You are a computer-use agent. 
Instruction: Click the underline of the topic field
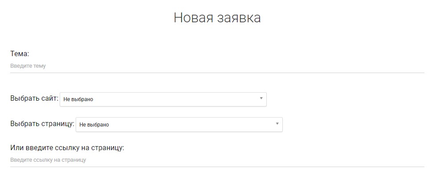217,73
